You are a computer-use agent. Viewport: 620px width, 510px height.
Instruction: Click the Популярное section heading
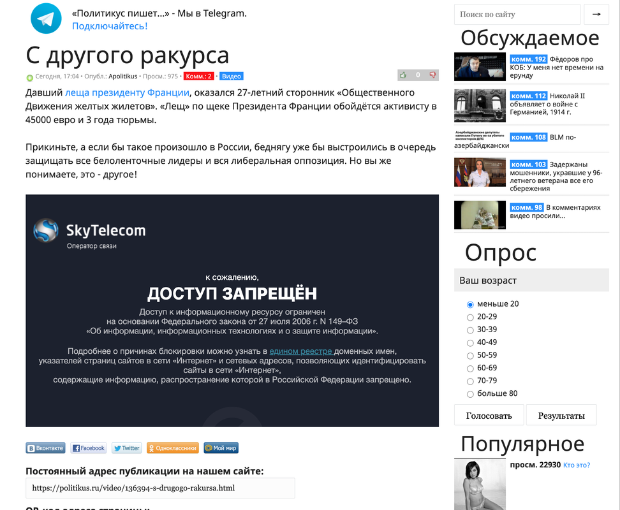(x=522, y=444)
